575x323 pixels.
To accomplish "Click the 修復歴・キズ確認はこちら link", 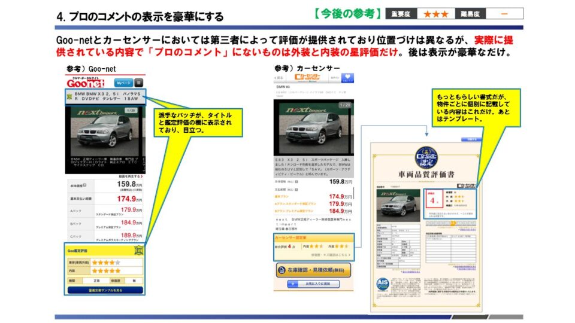I will click(331, 255).
